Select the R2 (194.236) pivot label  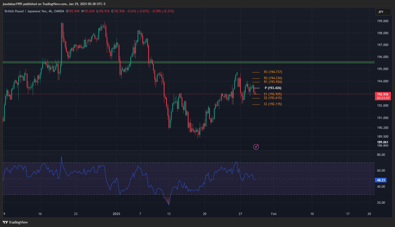coord(273,78)
